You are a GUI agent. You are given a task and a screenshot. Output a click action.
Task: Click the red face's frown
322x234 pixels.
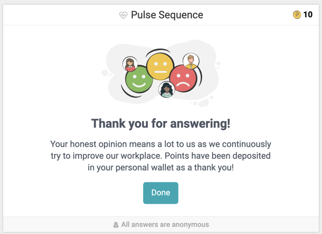[x=183, y=84]
